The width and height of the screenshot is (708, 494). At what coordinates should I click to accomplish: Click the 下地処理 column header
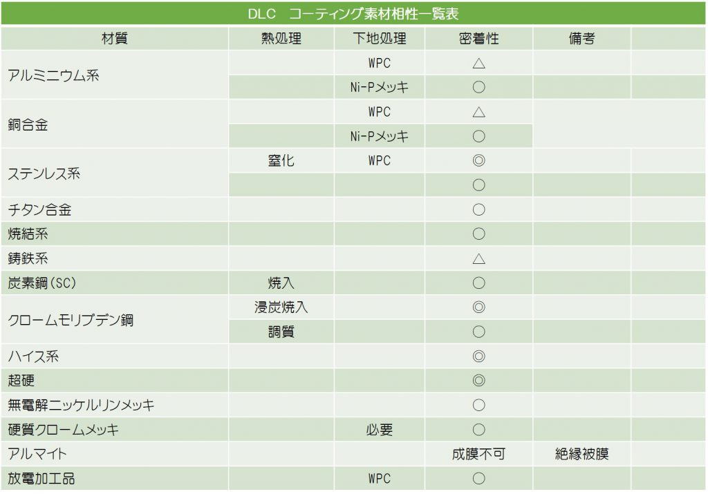coord(380,39)
